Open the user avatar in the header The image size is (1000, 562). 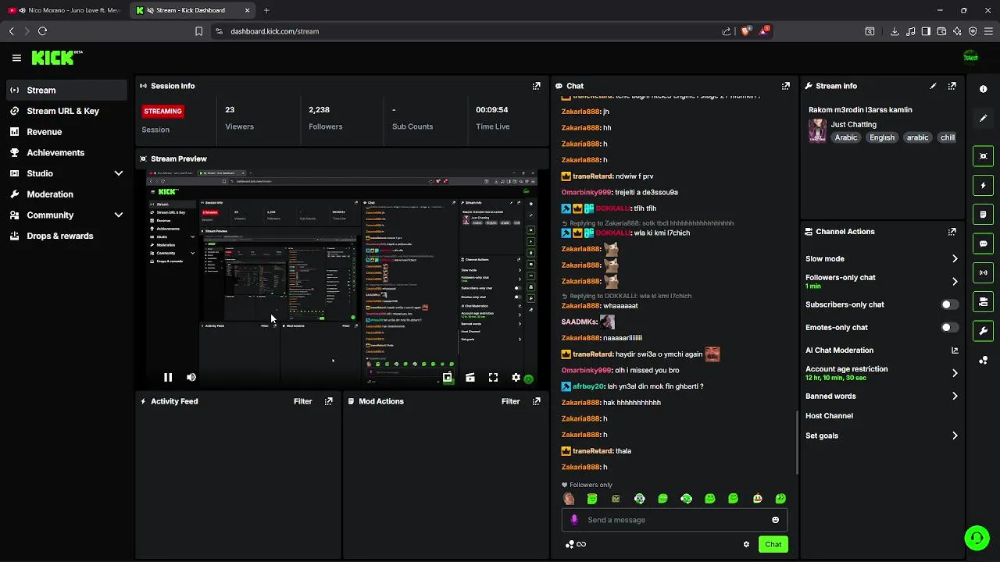pos(970,57)
